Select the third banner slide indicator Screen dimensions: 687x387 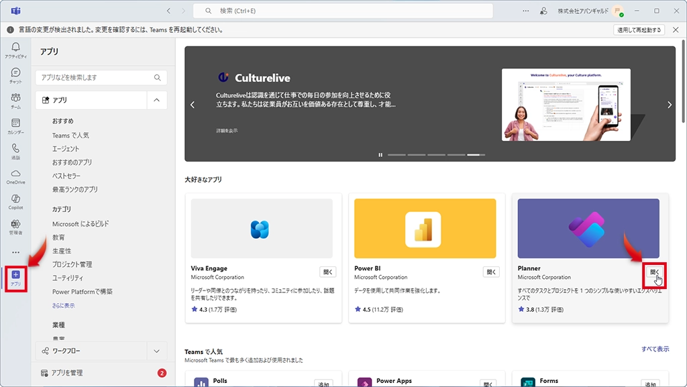(x=436, y=154)
